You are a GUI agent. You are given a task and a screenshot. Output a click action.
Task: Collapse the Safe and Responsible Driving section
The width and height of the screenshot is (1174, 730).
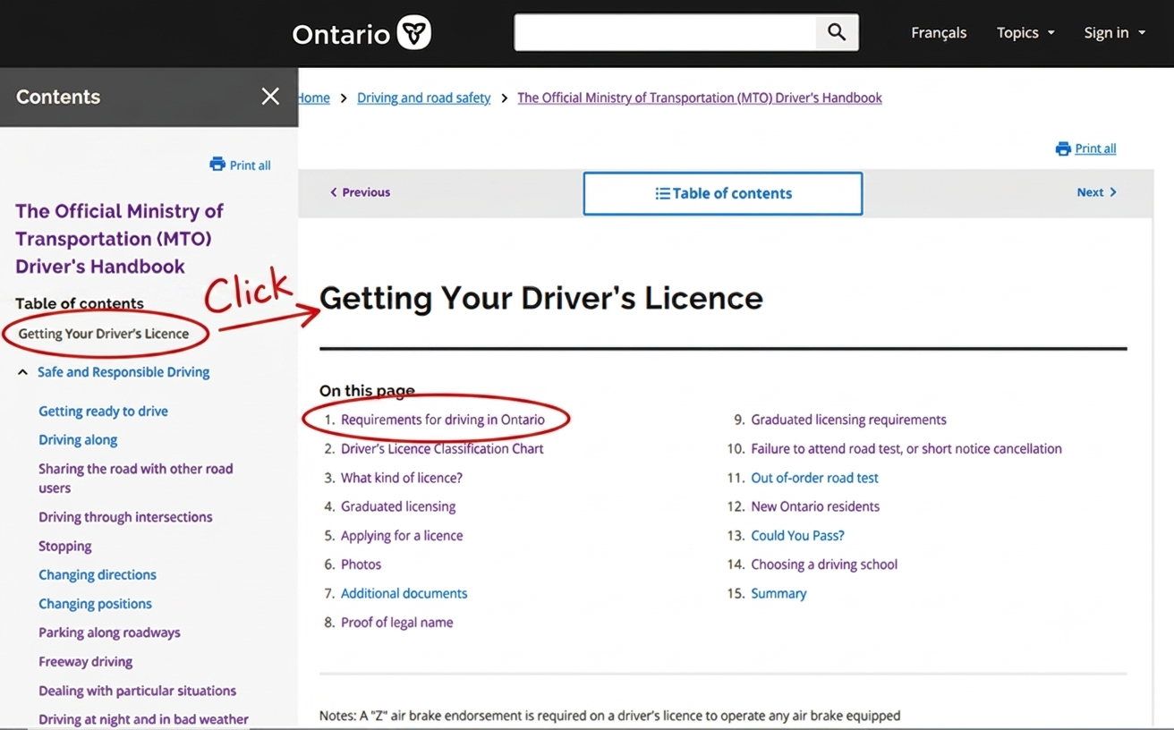coord(22,372)
